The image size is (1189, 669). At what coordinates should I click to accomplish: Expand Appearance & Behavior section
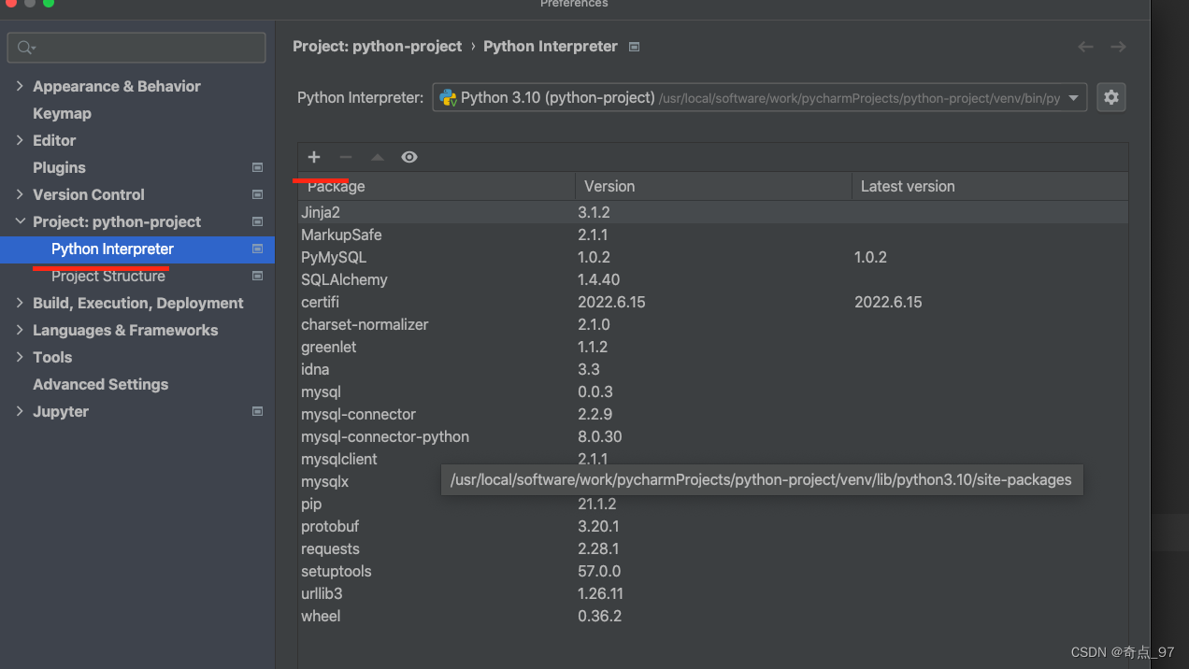point(20,86)
